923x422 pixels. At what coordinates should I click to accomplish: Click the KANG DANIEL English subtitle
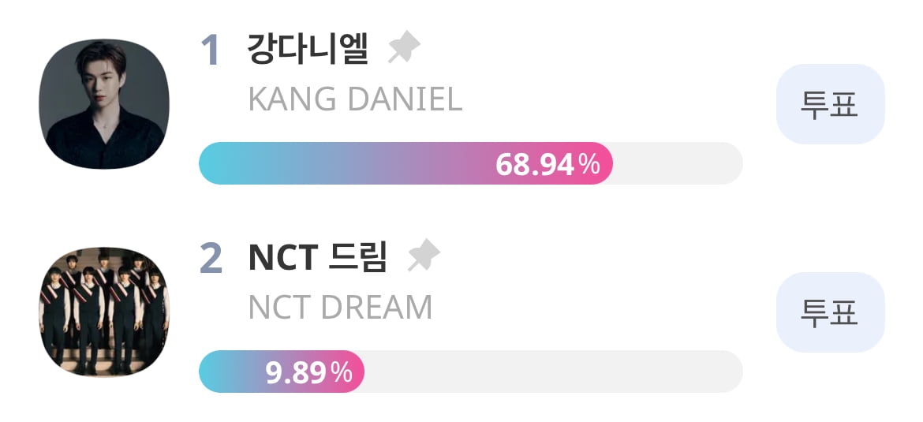pos(356,99)
